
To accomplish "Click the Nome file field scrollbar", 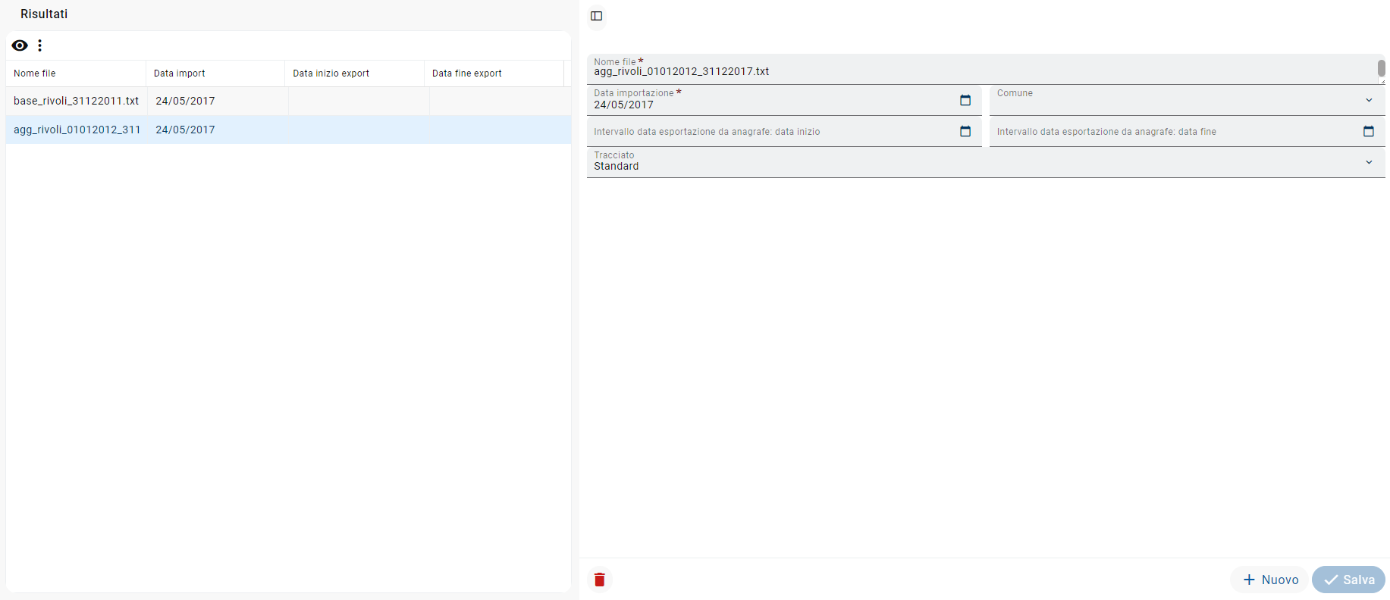I will pos(1382,69).
